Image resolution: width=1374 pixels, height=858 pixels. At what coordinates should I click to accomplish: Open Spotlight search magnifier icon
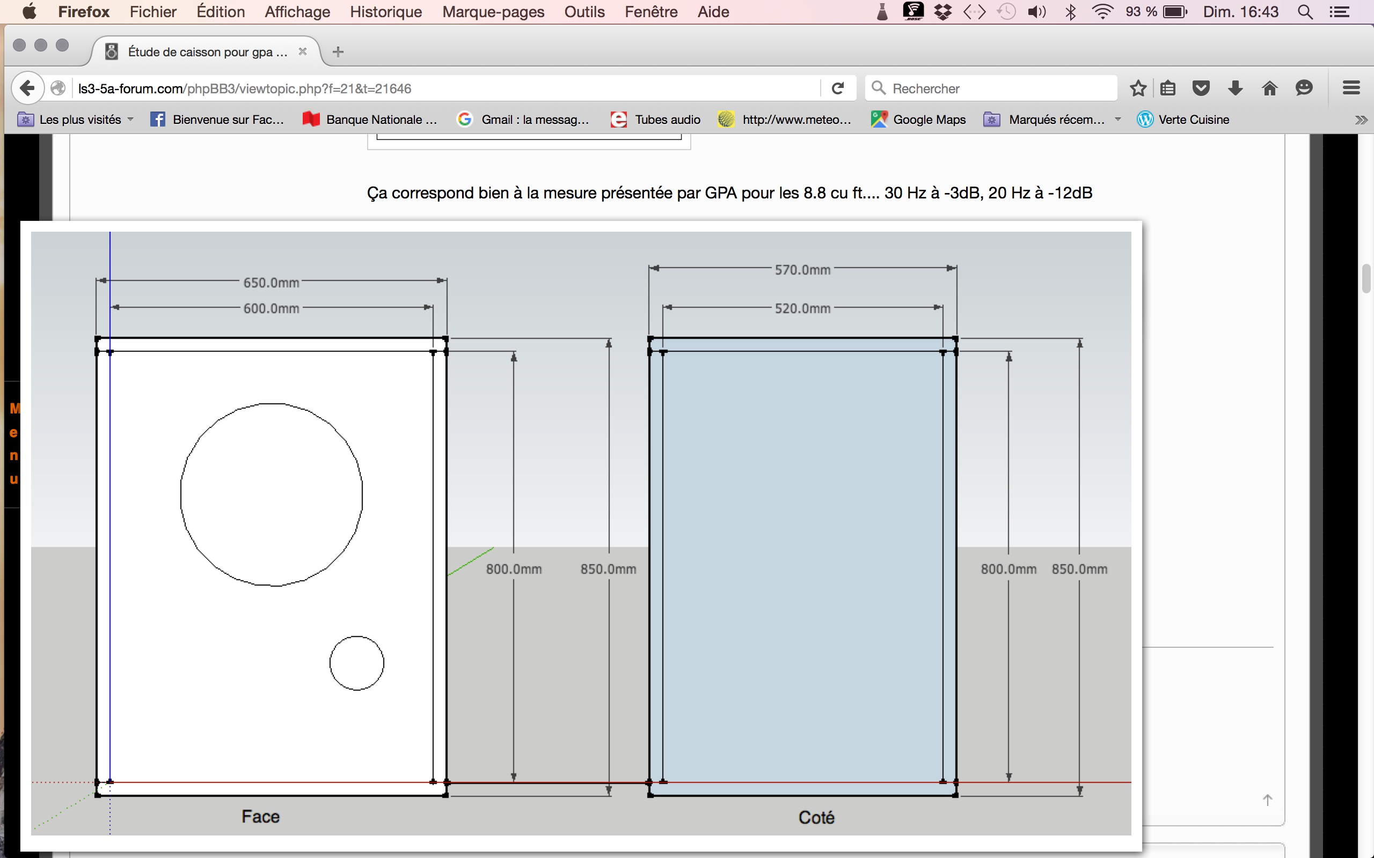point(1305,11)
